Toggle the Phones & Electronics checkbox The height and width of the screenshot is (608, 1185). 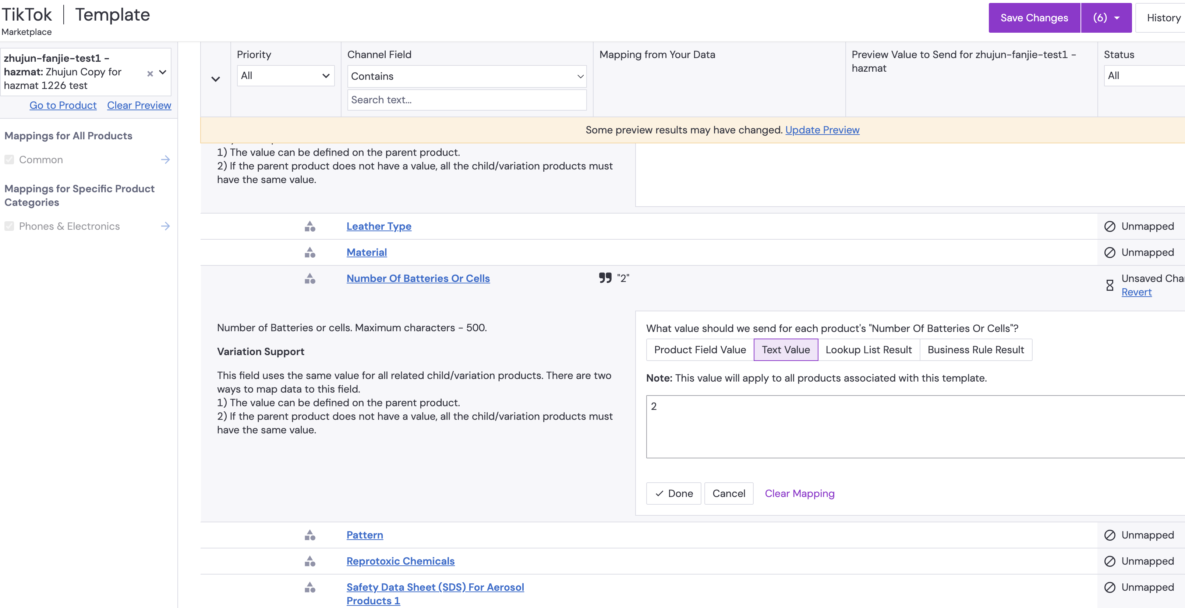point(9,226)
